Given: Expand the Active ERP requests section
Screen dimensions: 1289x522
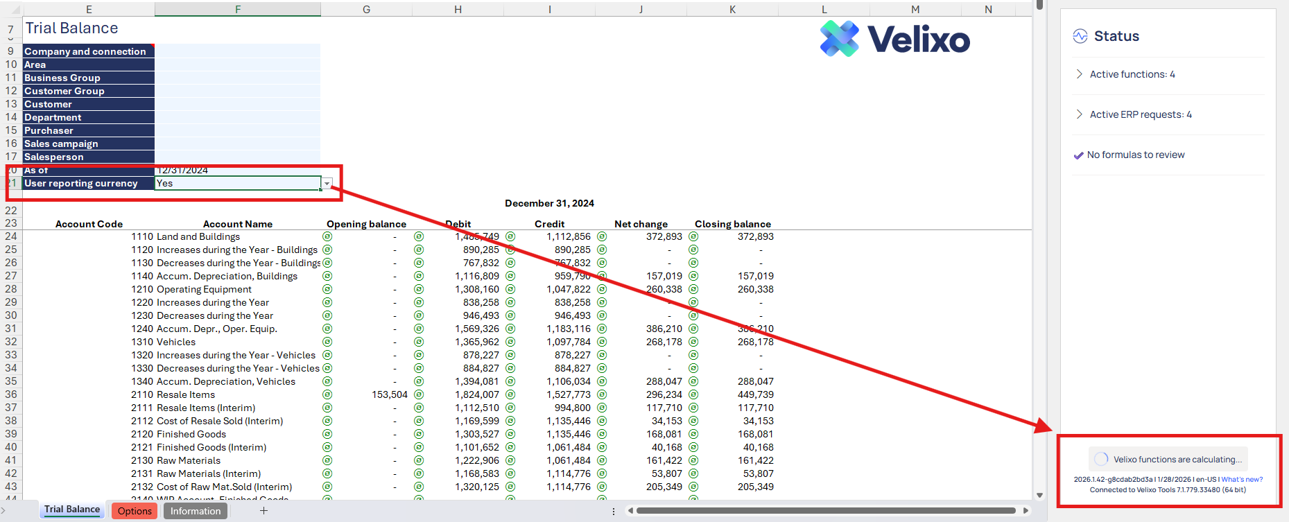Looking at the screenshot, I should pos(1079,114).
